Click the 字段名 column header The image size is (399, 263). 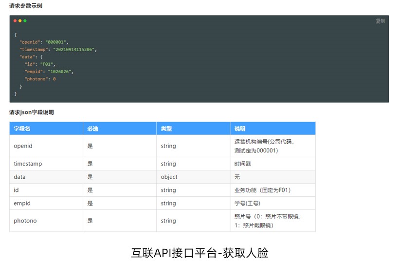pos(22,129)
